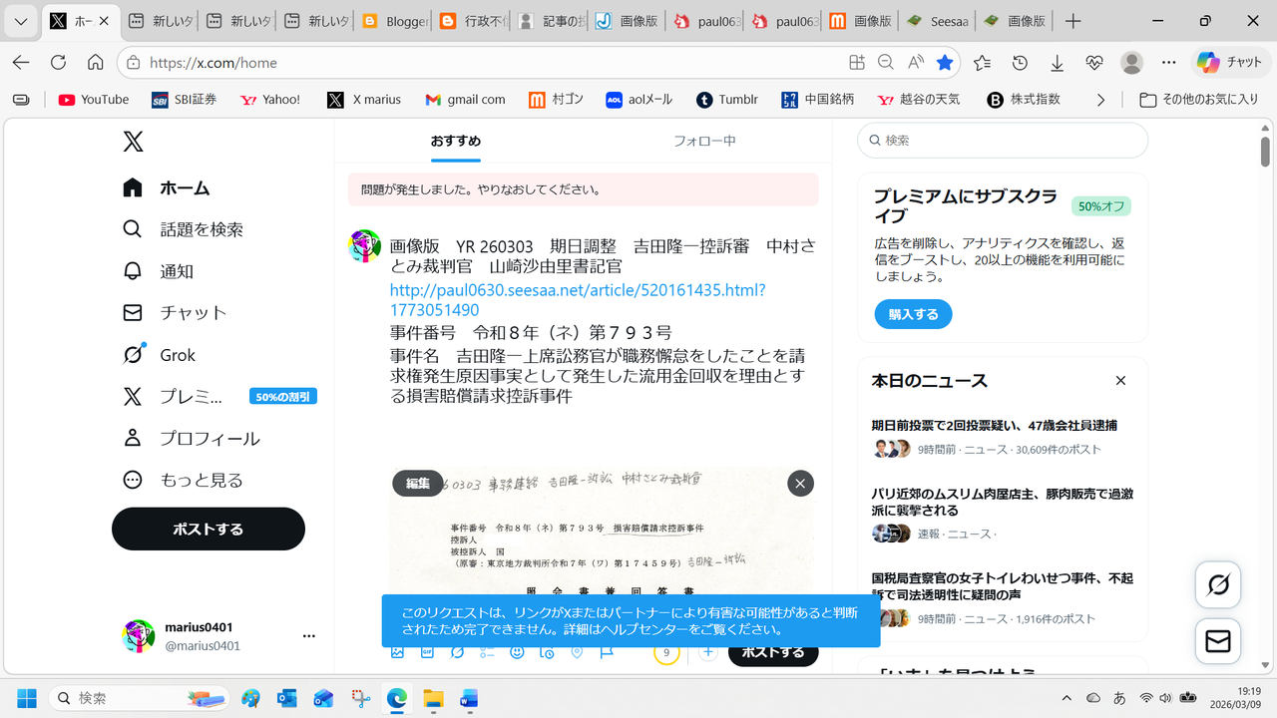The image size is (1277, 718).
Task: Click the ポストする sidebar button
Action: click(x=209, y=529)
